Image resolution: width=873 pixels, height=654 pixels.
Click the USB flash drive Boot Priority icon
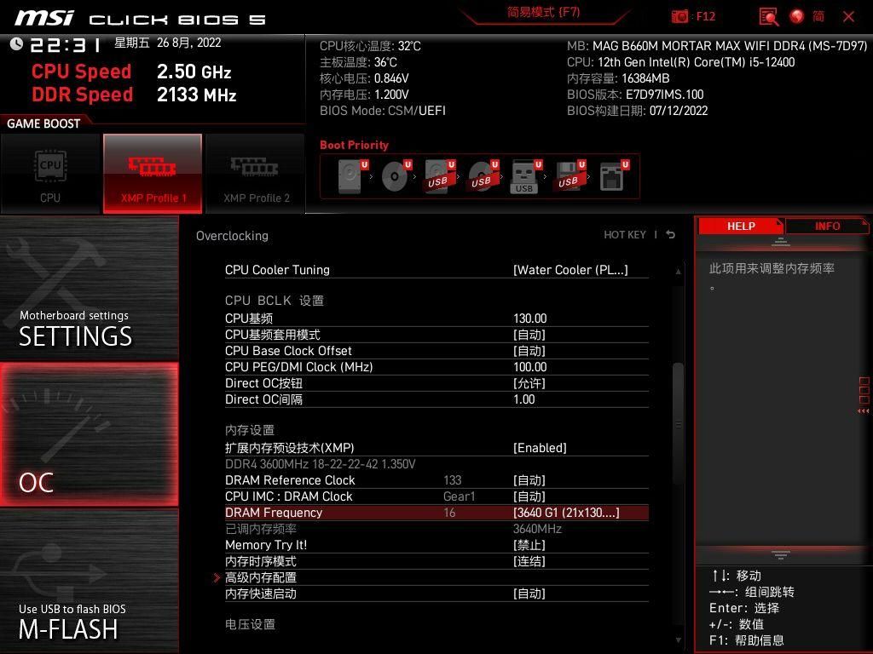click(x=523, y=176)
